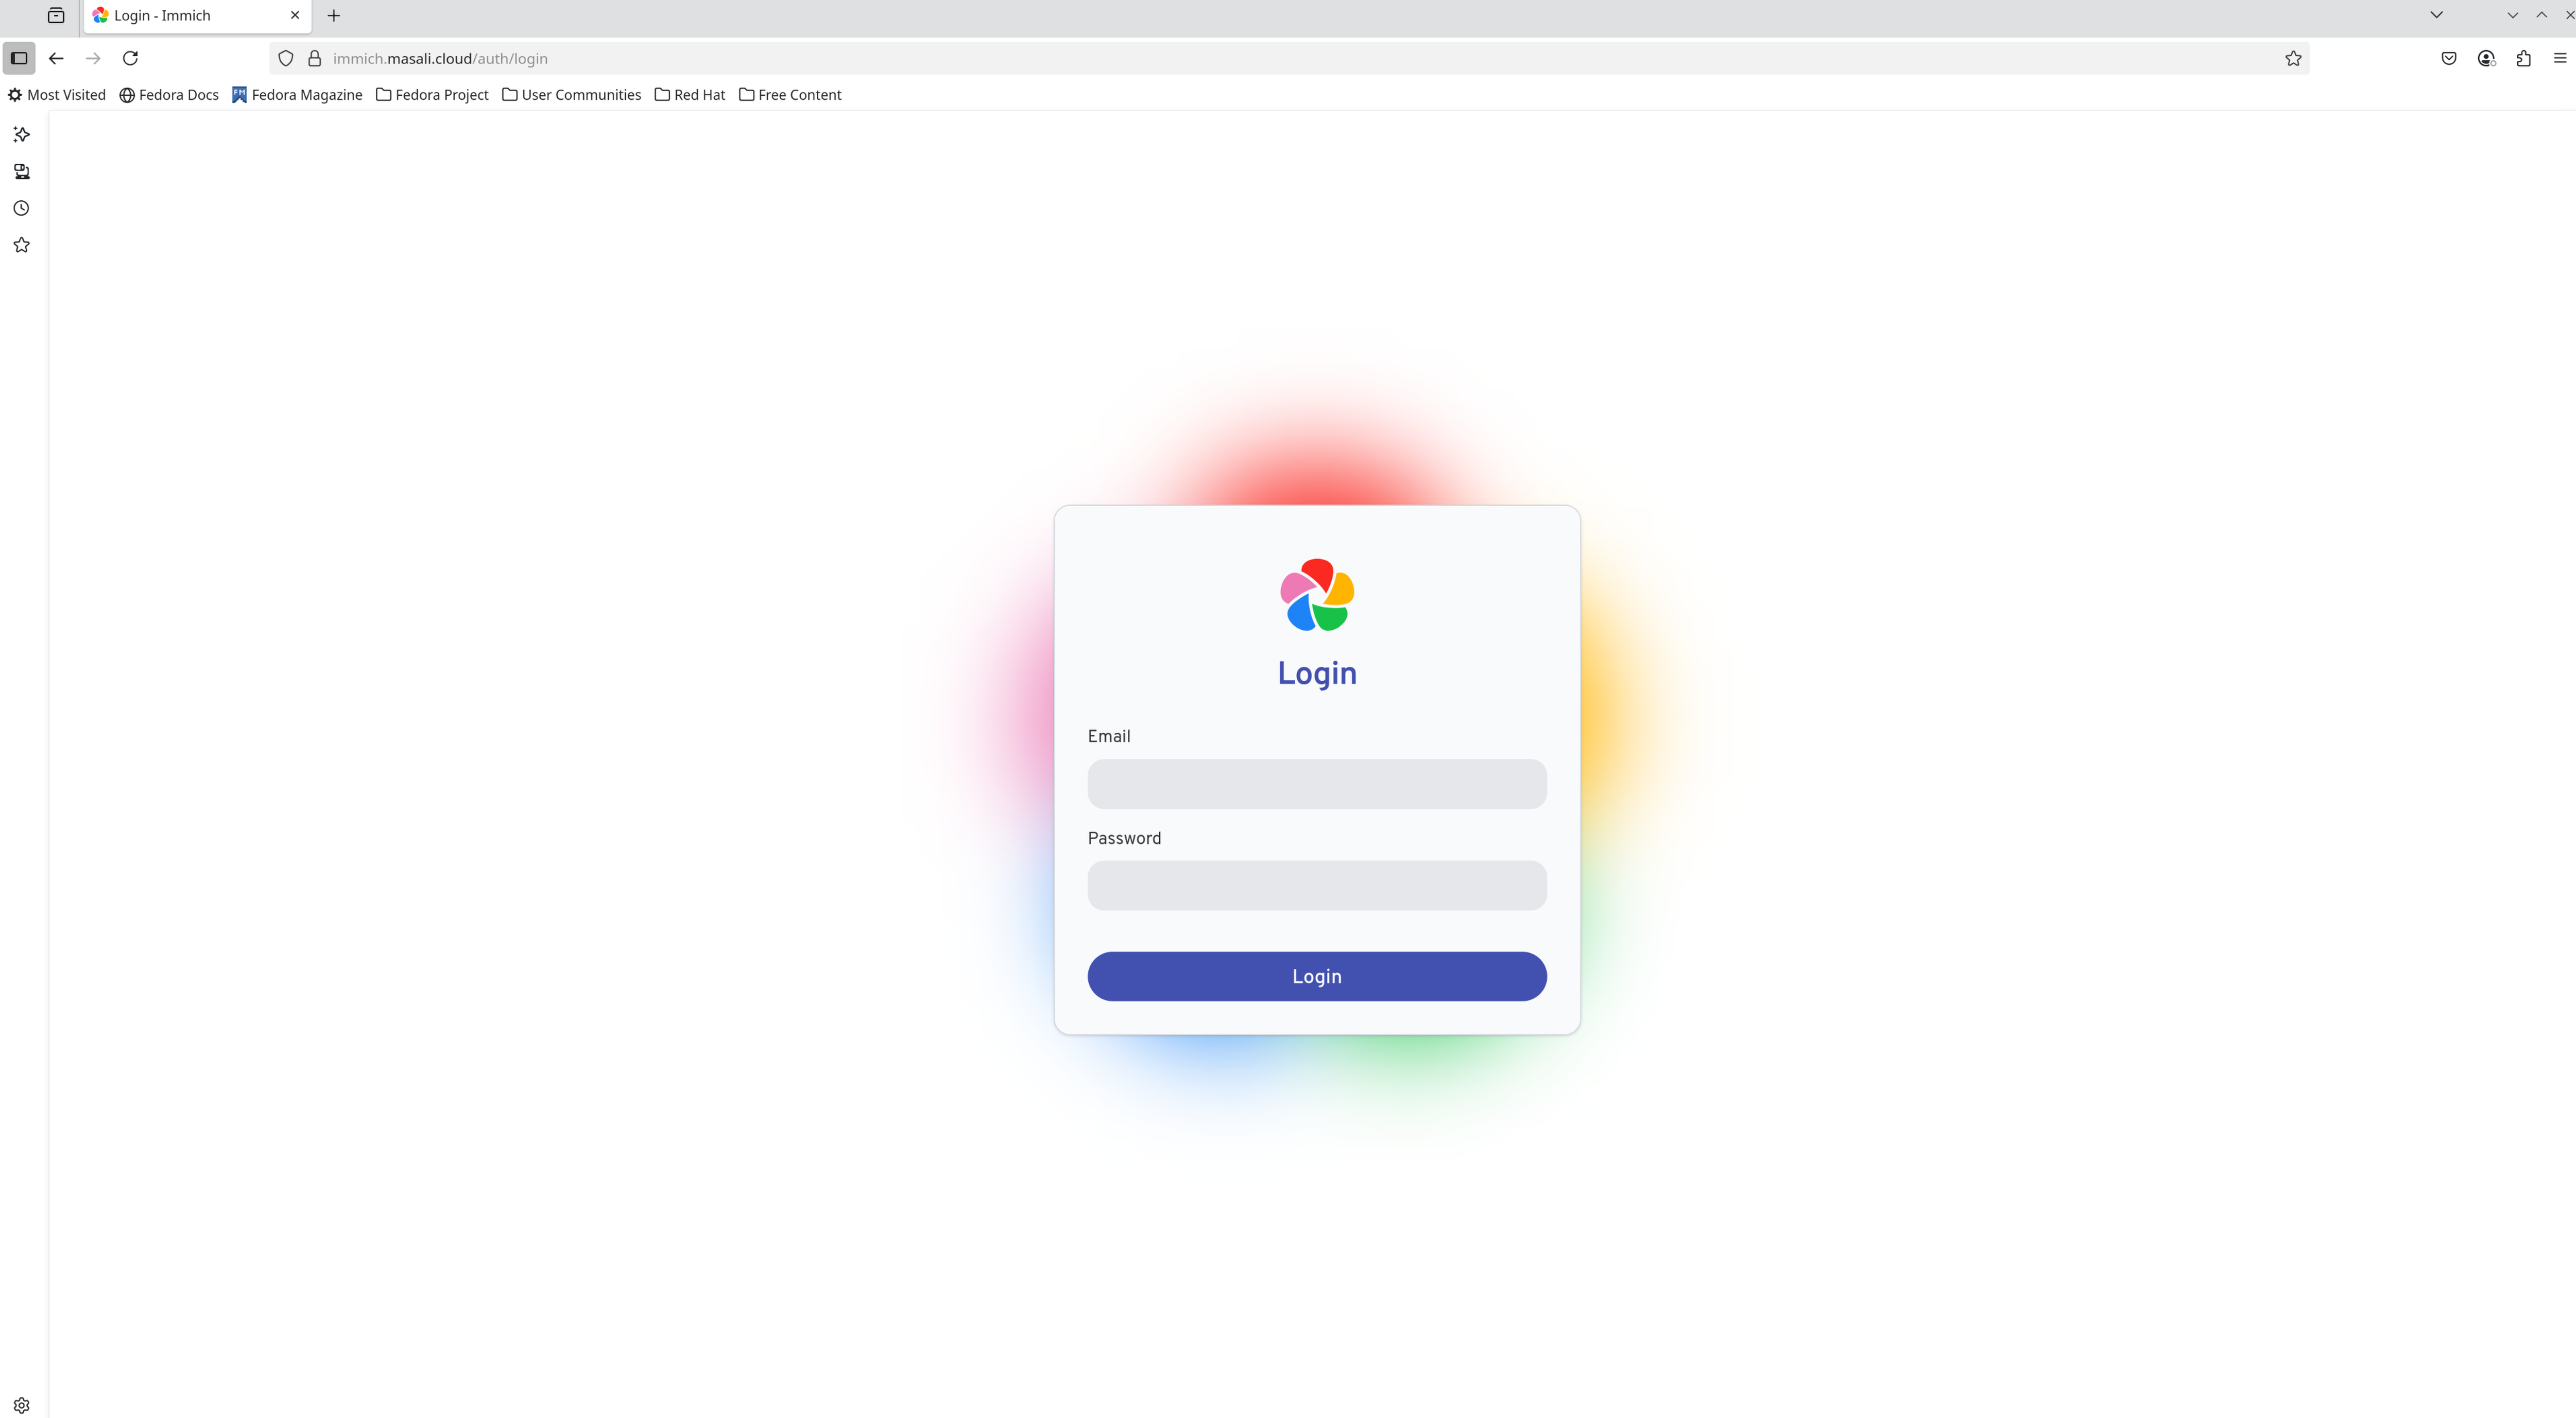Click the Save to Pocket icon

pyautogui.click(x=2448, y=58)
